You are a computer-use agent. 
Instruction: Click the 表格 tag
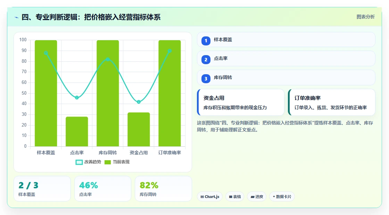(x=235, y=197)
